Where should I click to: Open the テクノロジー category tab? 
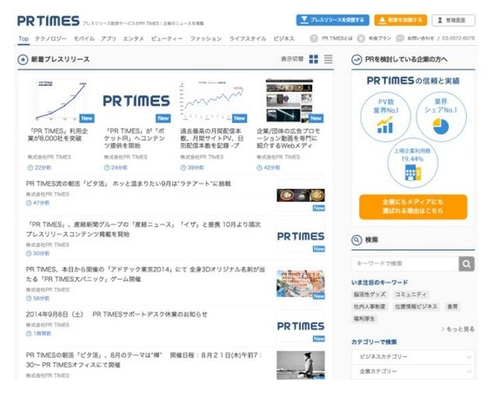point(51,38)
